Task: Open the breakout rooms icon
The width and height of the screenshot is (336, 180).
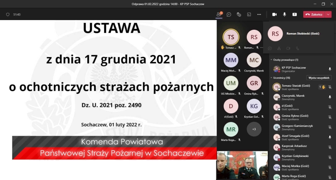Action: pyautogui.click(x=249, y=15)
